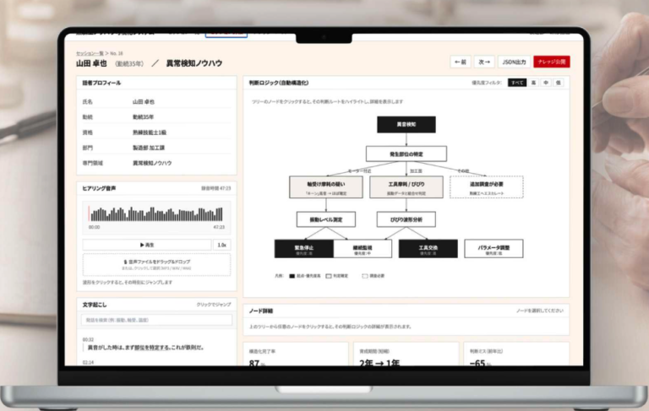This screenshot has width=649, height=411.
Task: Open the audio file drop zone to upload
Action: coord(156,265)
